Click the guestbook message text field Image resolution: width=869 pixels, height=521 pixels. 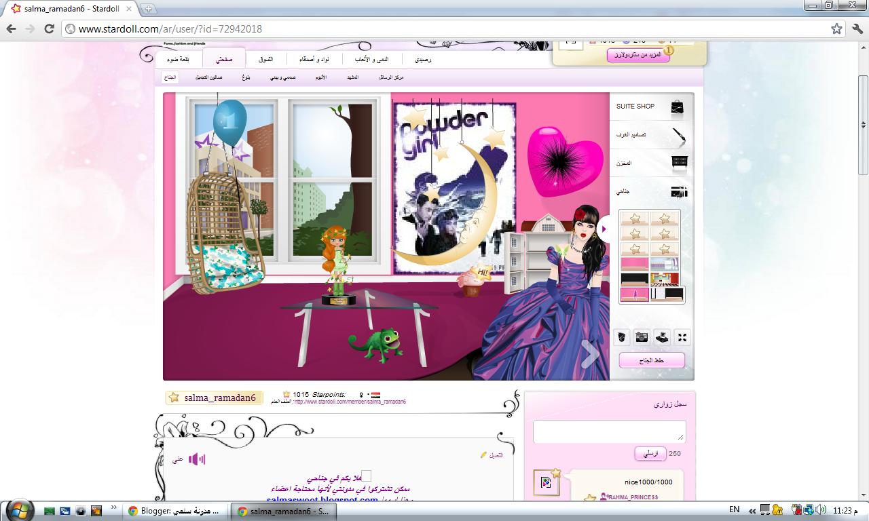tap(609, 431)
